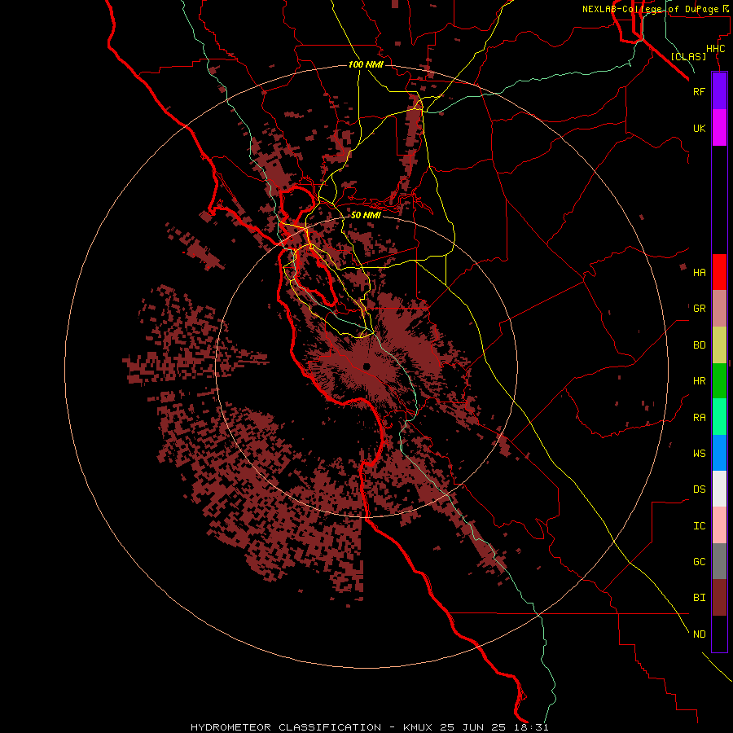
Task: Click the GC gray legend swatch
Action: pos(719,561)
